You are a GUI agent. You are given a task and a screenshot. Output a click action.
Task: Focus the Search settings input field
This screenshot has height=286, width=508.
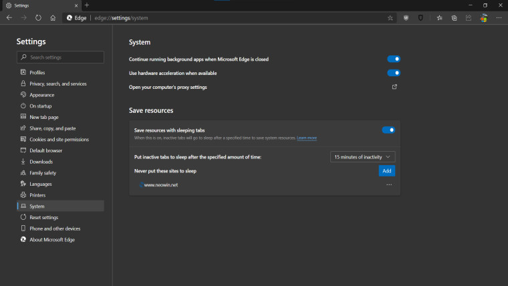[x=60, y=57]
